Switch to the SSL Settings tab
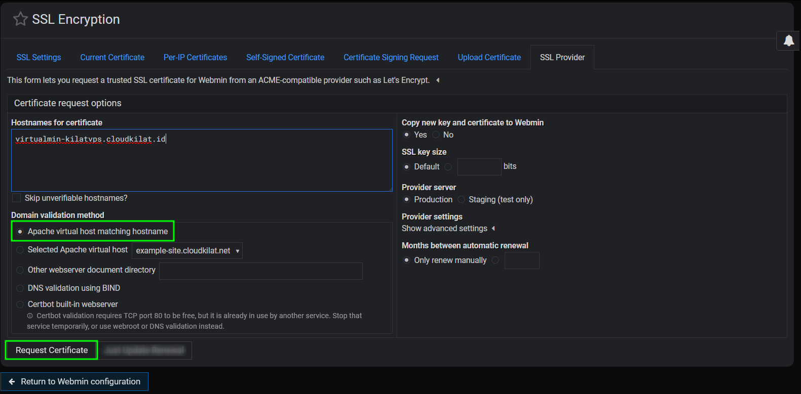Image resolution: width=801 pixels, height=394 pixels. (39, 58)
